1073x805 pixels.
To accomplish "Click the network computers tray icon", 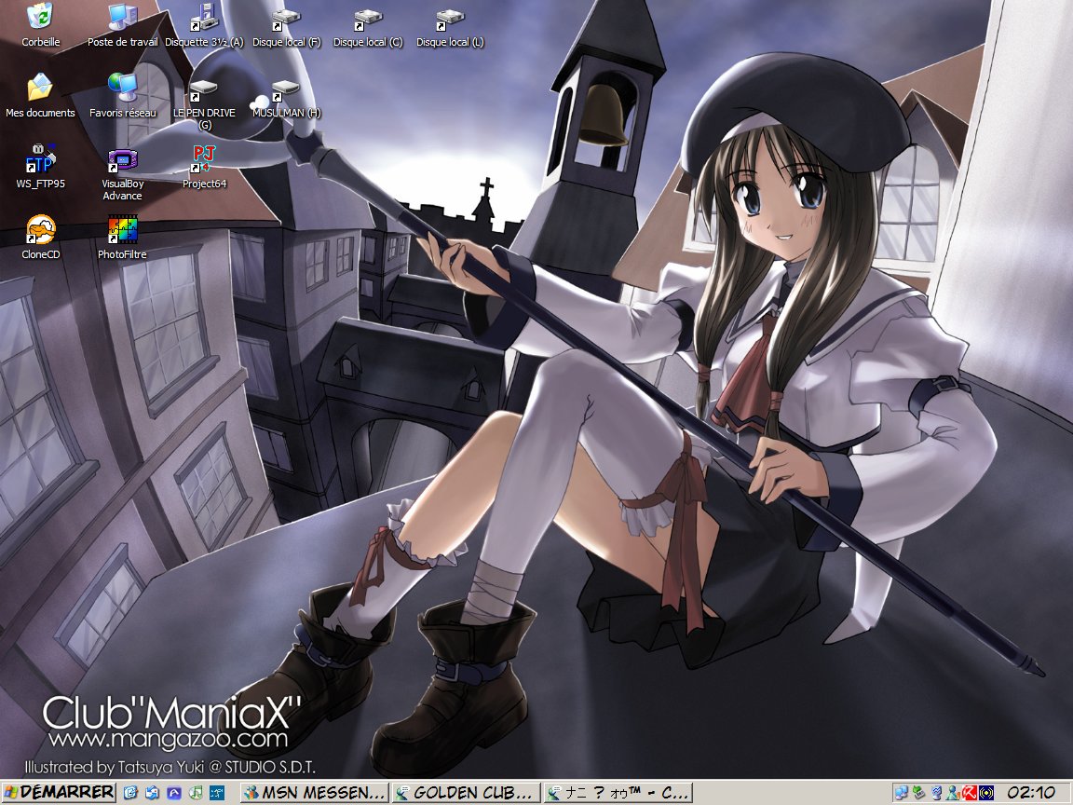I will pos(902,793).
